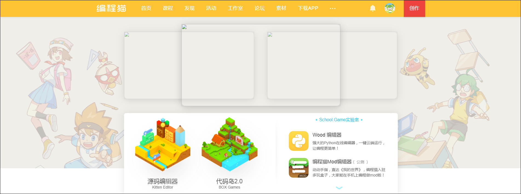Navigate to 工作室
The height and width of the screenshot is (194, 521).
235,8
